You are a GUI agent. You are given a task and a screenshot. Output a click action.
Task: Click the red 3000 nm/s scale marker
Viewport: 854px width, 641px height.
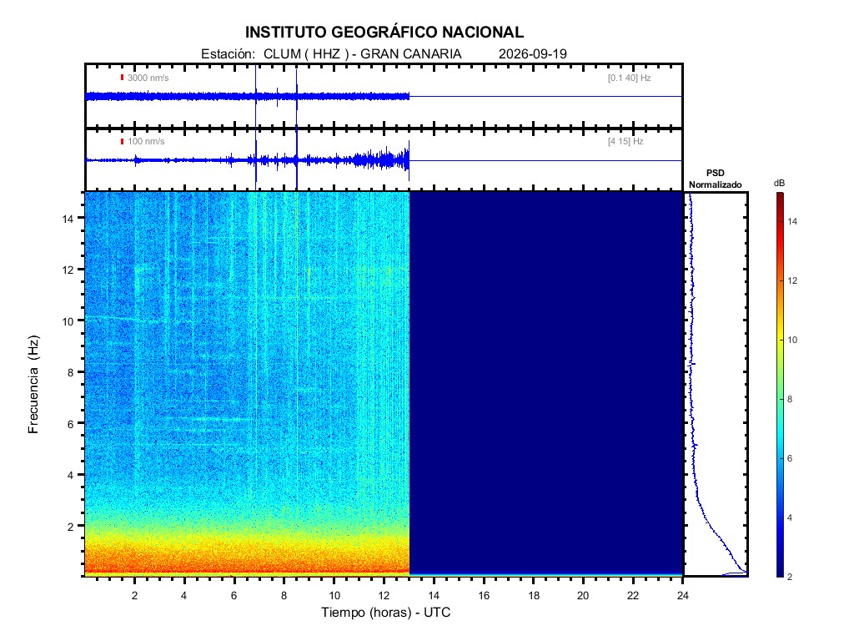tap(122, 78)
